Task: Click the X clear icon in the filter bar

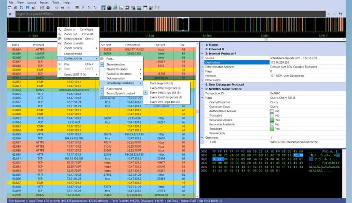Action: 329,14
